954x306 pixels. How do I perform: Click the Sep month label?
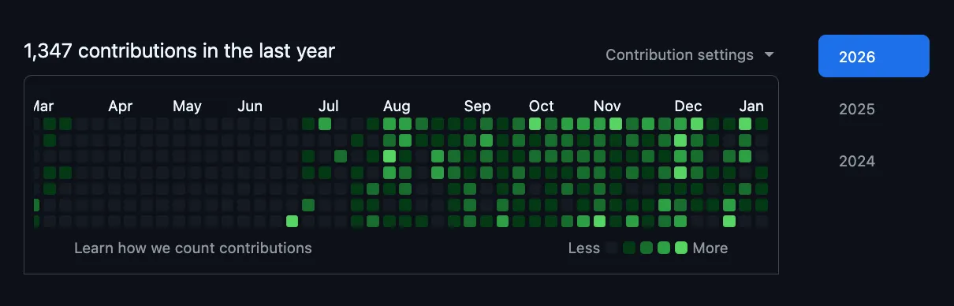[477, 106]
